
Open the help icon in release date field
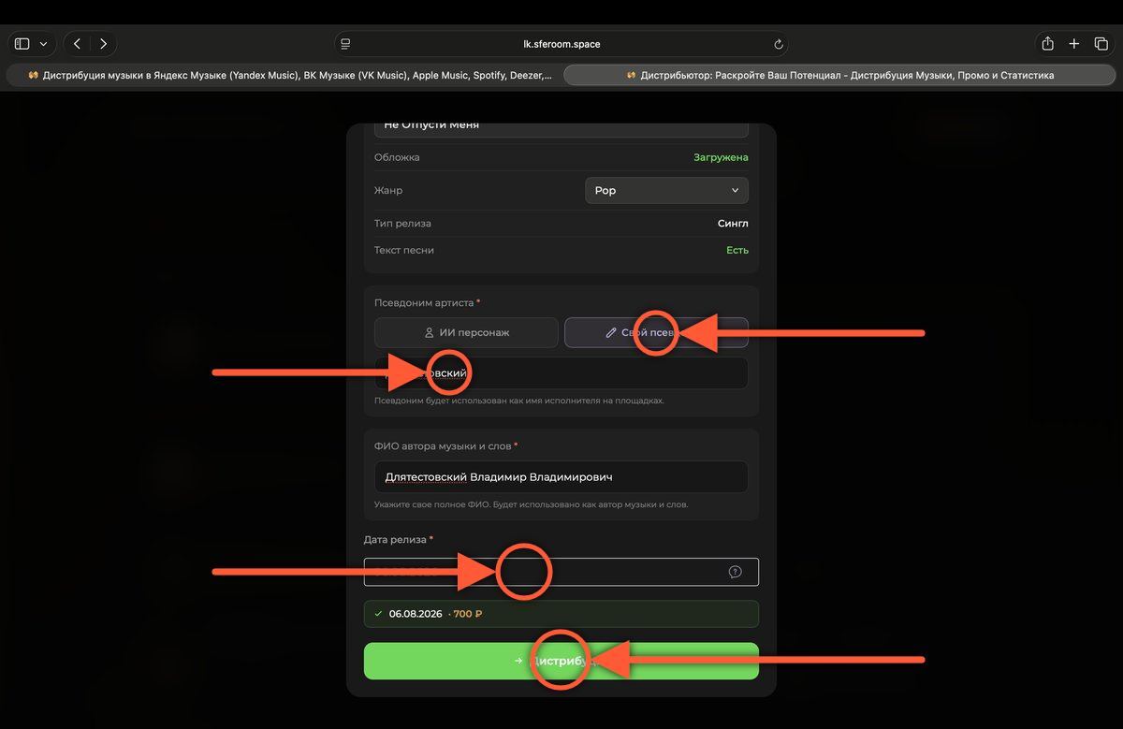point(735,572)
